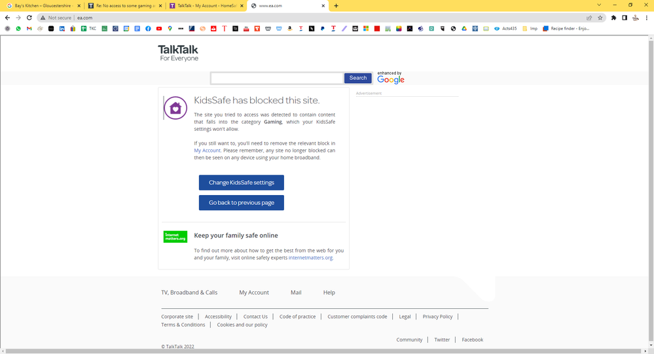Open the Twitter footer link
Screen dimensions: 654x354
click(x=442, y=340)
